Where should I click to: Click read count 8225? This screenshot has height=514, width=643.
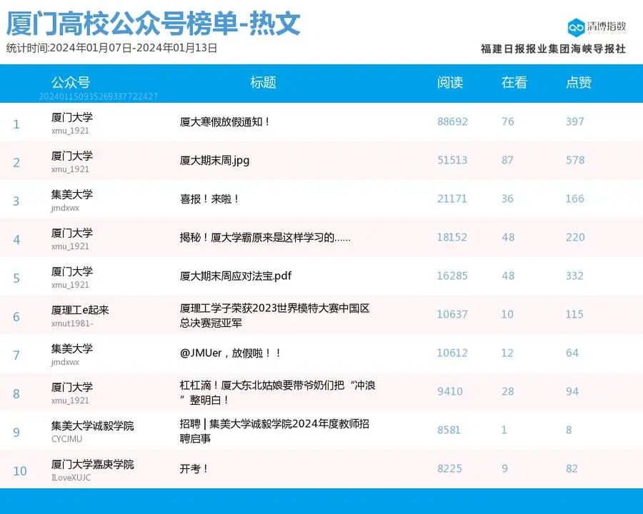[x=449, y=468]
